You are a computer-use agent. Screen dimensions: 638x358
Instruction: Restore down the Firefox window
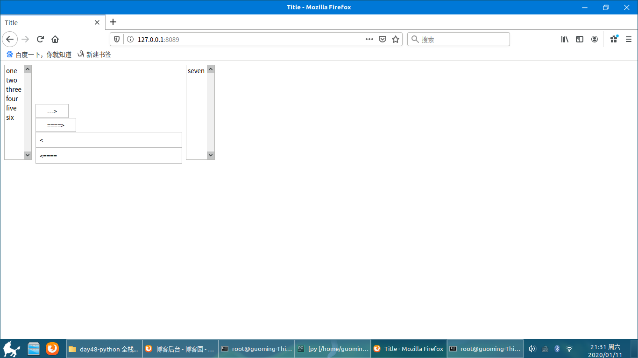tap(606, 7)
